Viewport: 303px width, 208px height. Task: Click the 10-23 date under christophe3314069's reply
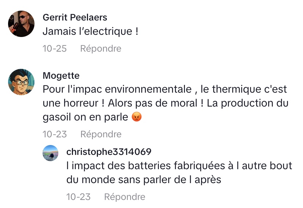[78, 197]
